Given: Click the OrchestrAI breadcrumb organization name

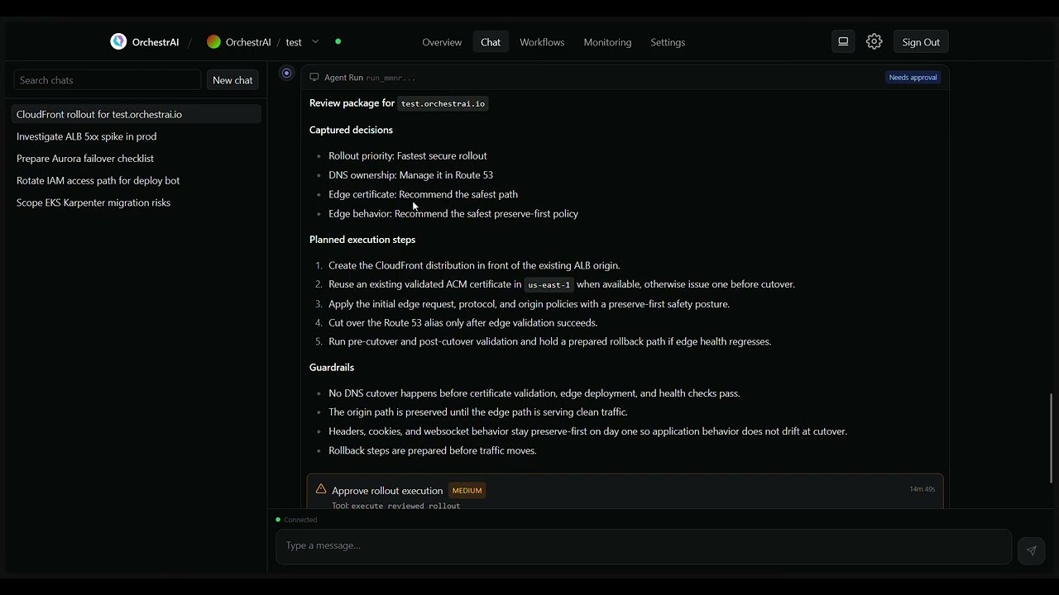Looking at the screenshot, I should tap(248, 42).
